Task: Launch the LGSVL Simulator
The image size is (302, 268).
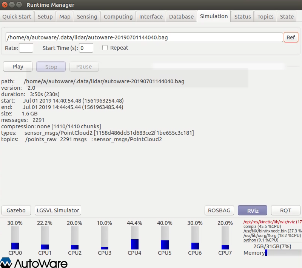Action: tap(58, 210)
